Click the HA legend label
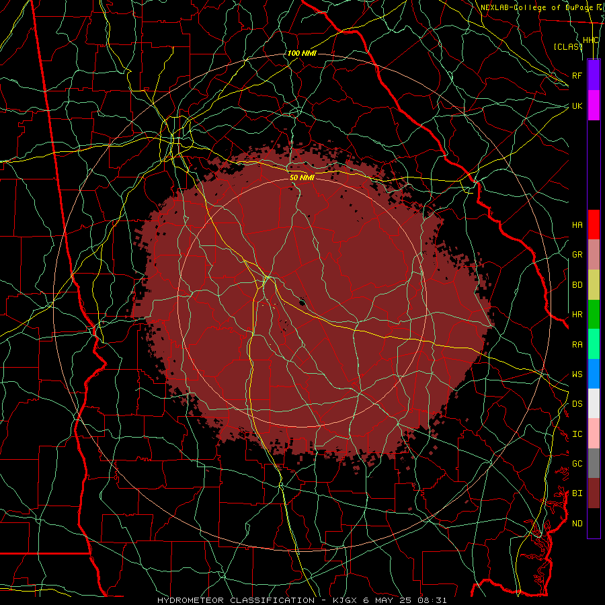 (577, 225)
